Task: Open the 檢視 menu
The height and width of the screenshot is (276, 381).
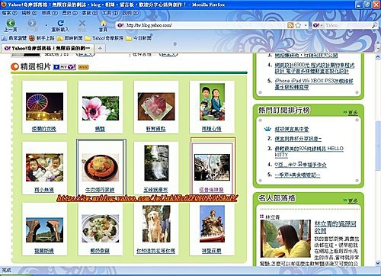Action: [50, 13]
